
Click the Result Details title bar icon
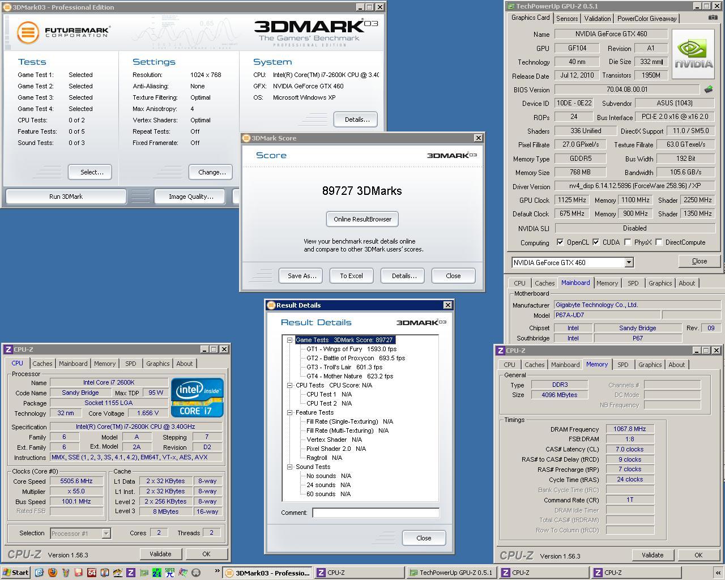271,305
